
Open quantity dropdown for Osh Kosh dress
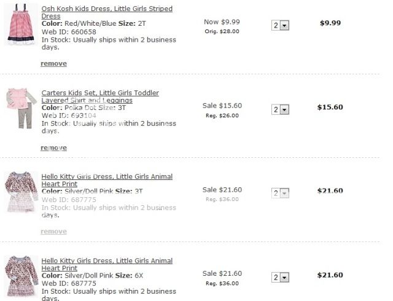[280, 25]
